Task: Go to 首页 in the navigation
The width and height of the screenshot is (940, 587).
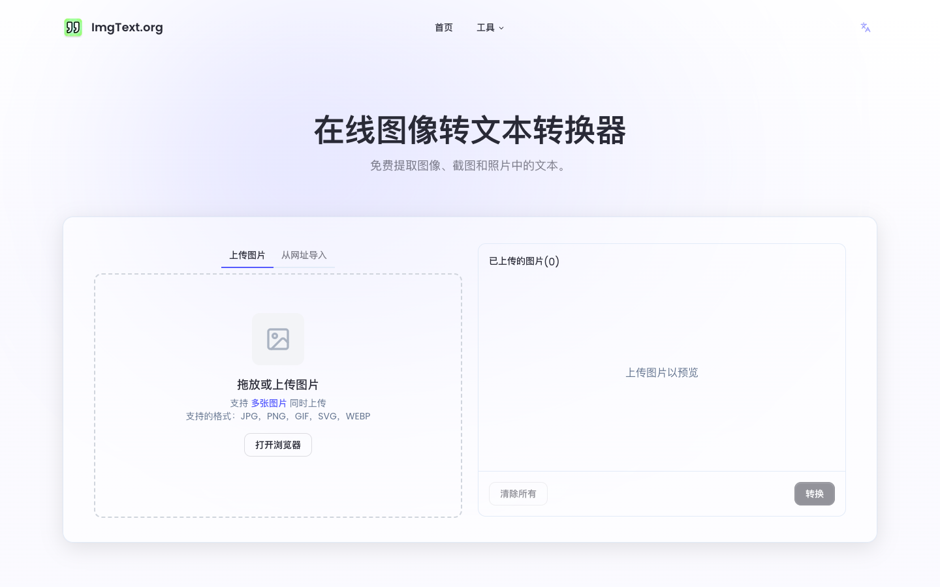Action: pyautogui.click(x=444, y=27)
